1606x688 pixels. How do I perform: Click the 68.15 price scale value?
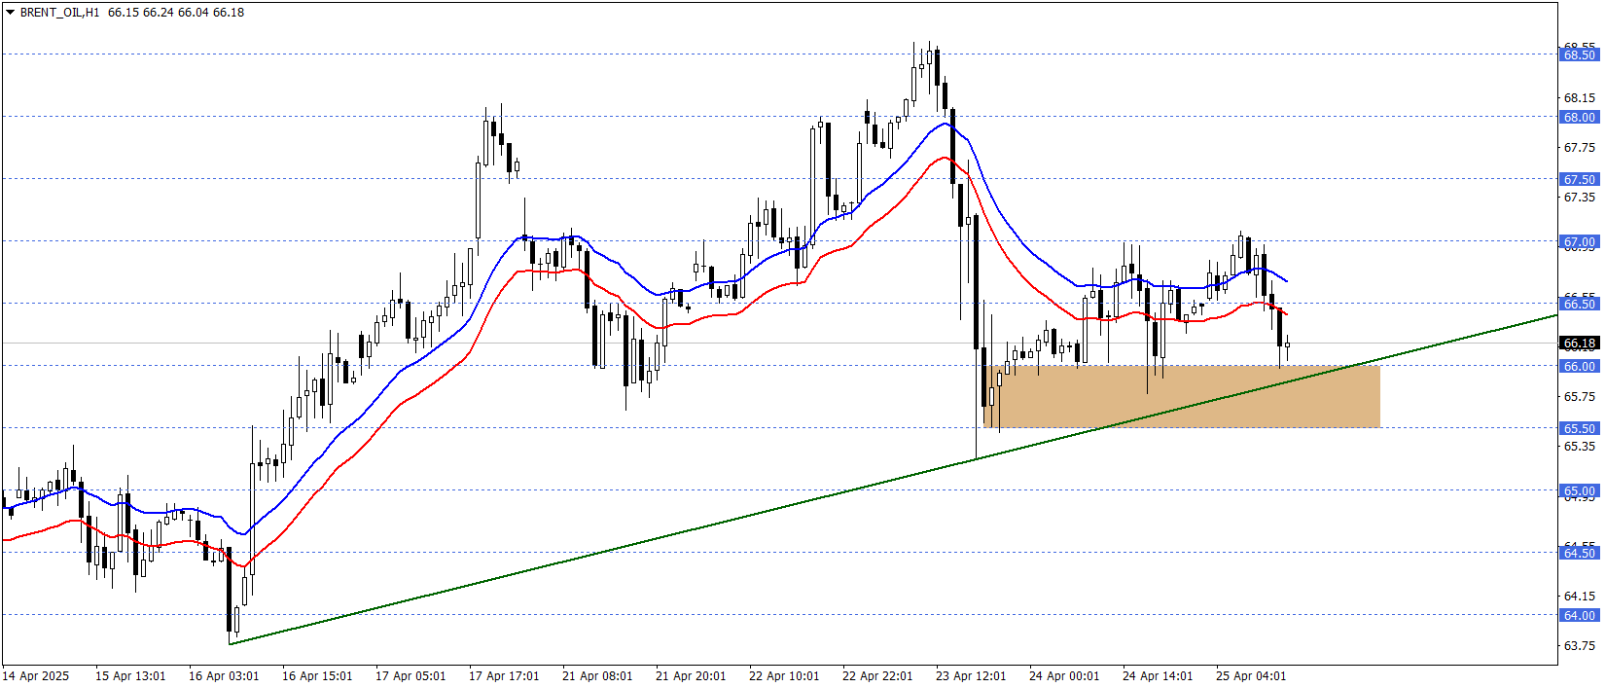pyautogui.click(x=1579, y=97)
